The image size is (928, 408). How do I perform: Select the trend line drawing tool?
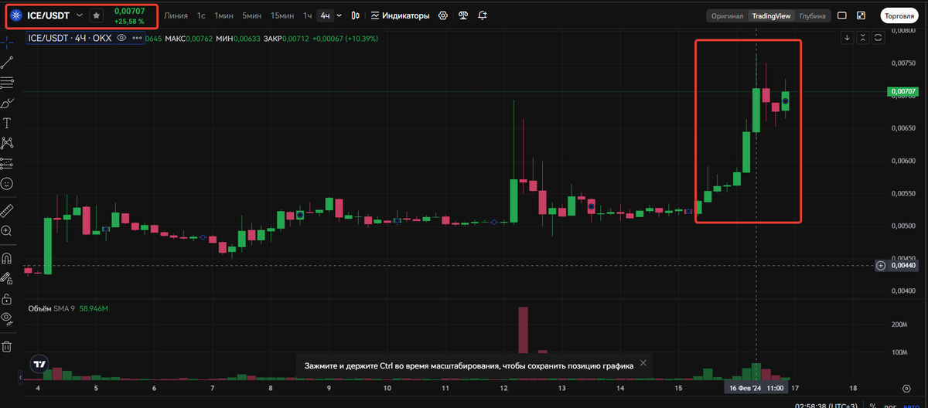point(7,63)
